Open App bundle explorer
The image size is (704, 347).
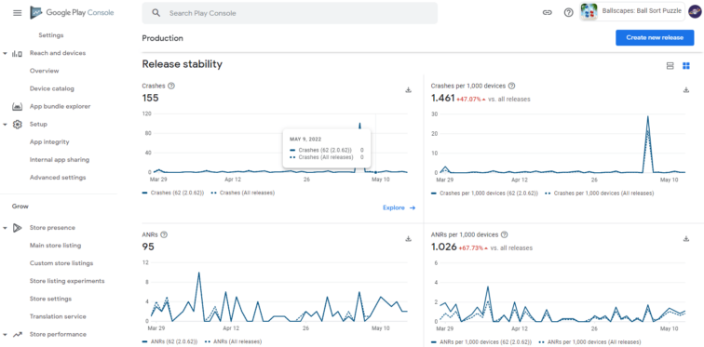point(60,107)
